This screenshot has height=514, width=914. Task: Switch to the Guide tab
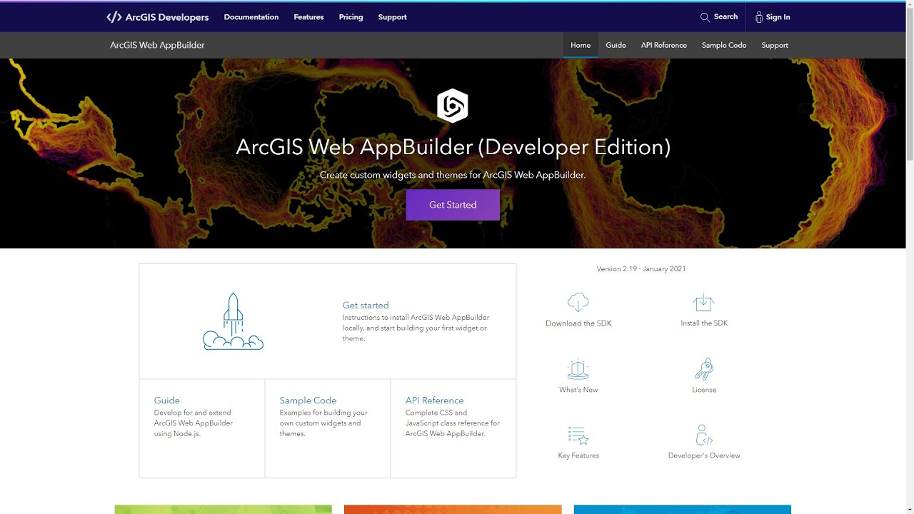pyautogui.click(x=616, y=45)
